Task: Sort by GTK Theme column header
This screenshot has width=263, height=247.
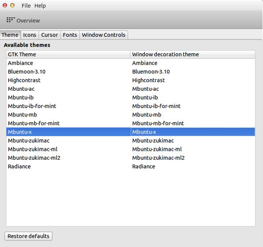Action: coord(68,55)
